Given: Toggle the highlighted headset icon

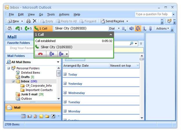Looking at the screenshot, I should 138,28.
